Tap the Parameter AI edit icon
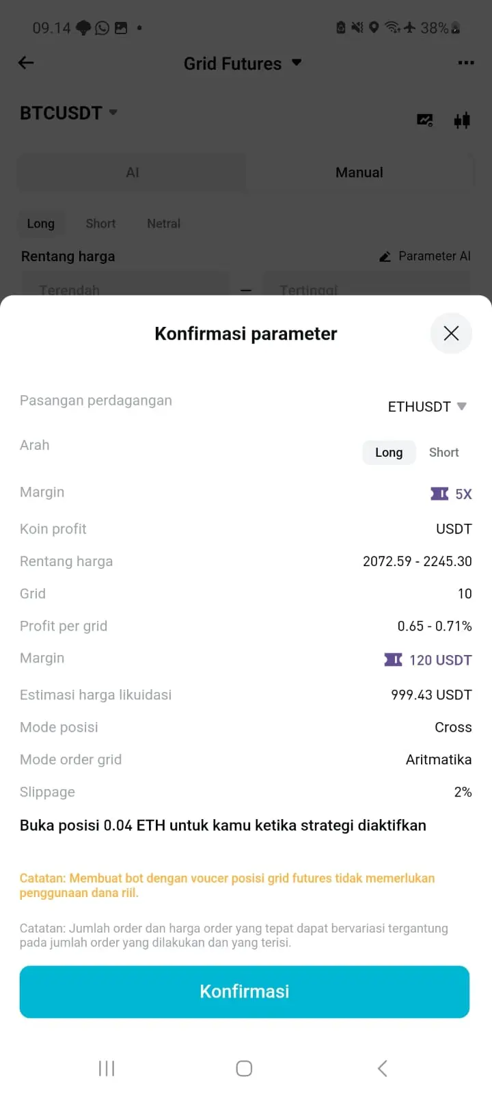This screenshot has width=492, height=1094. 385,256
